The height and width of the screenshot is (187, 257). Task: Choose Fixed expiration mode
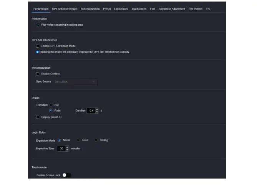pos(78,140)
